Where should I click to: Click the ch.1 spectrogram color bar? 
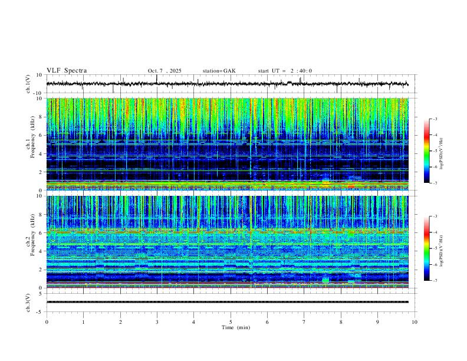click(x=427, y=151)
